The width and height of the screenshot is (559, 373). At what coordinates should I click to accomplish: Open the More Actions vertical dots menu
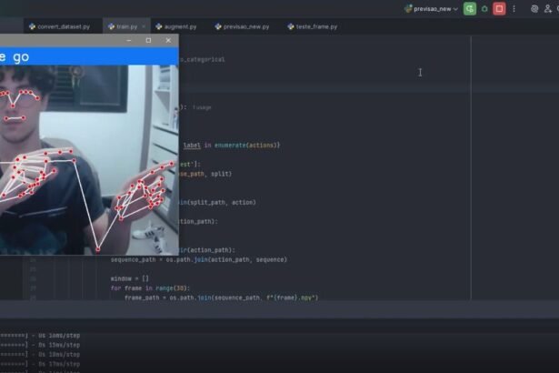pyautogui.click(x=514, y=8)
